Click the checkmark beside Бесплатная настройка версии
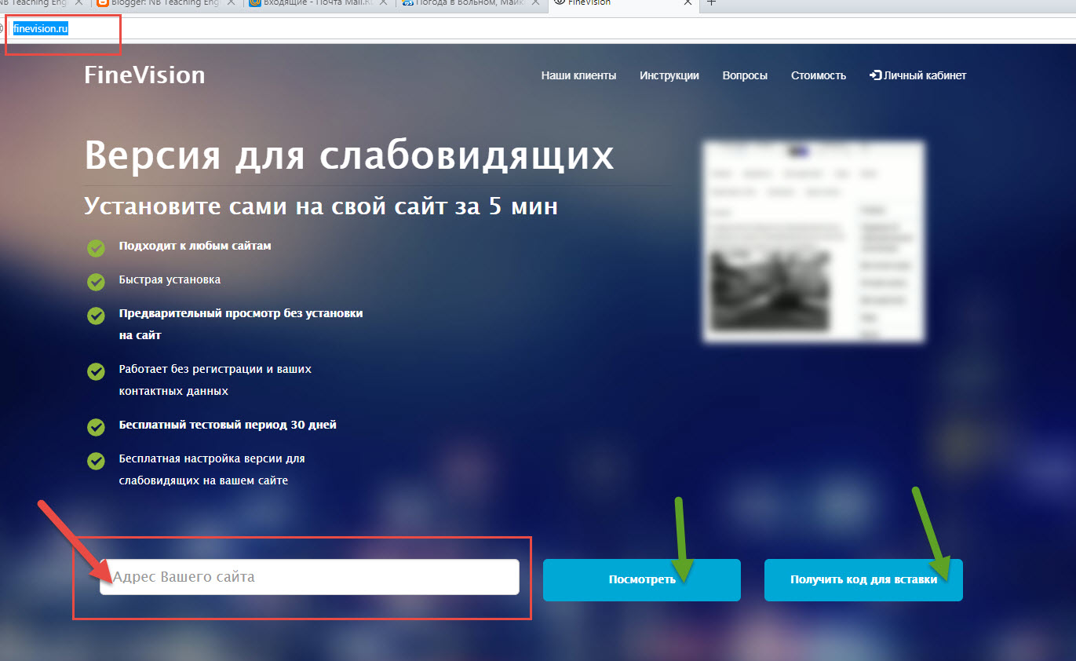 pyautogui.click(x=96, y=461)
